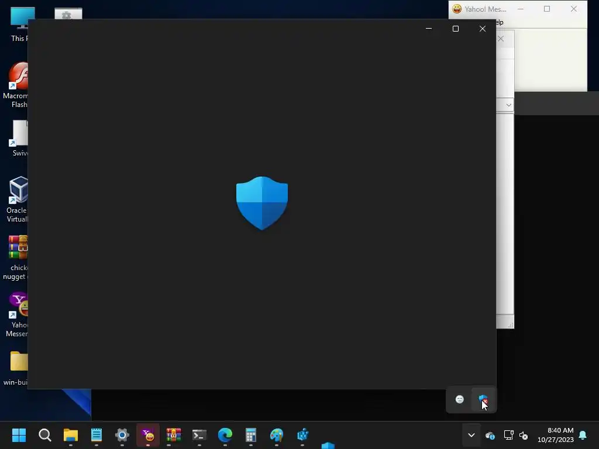The image size is (599, 449).
Task: Expand the dropdown arrow in Yahoo! Messenger
Action: 508,105
